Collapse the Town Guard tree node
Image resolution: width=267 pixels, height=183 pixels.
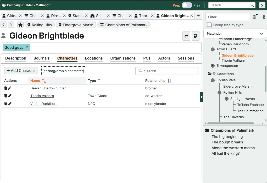click(x=213, y=49)
